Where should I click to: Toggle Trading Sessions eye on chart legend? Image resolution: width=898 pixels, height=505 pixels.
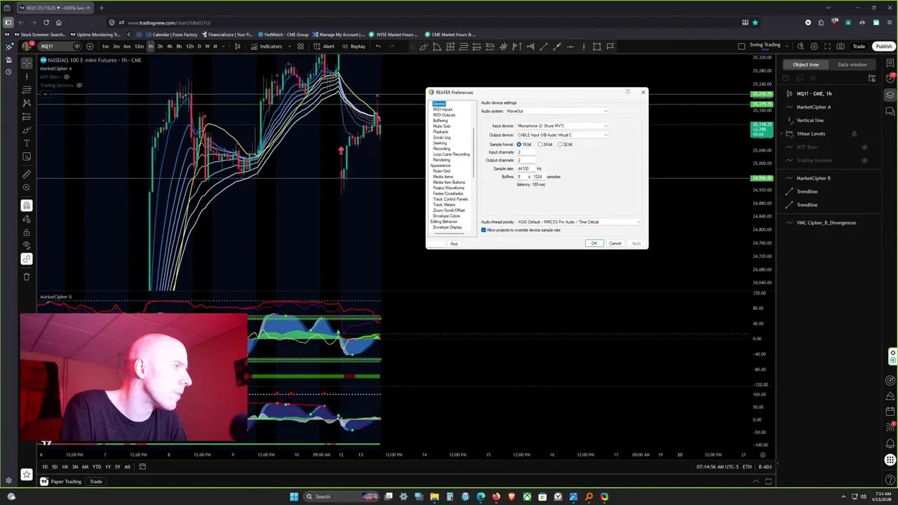(79, 86)
